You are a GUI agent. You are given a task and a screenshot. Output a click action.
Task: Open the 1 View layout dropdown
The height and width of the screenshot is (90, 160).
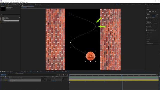(58, 71)
